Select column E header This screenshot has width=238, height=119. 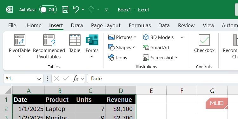151,91
